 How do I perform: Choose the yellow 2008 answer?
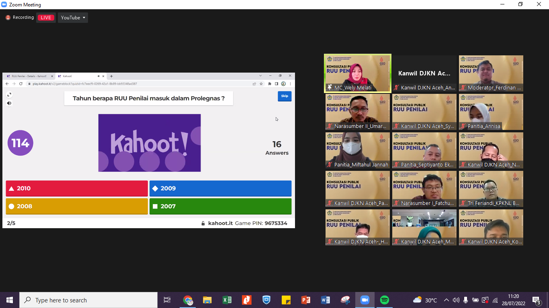[77, 206]
